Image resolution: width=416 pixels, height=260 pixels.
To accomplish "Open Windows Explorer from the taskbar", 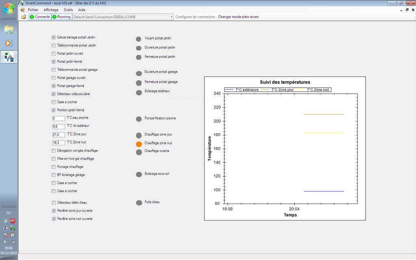I will click(x=9, y=30).
